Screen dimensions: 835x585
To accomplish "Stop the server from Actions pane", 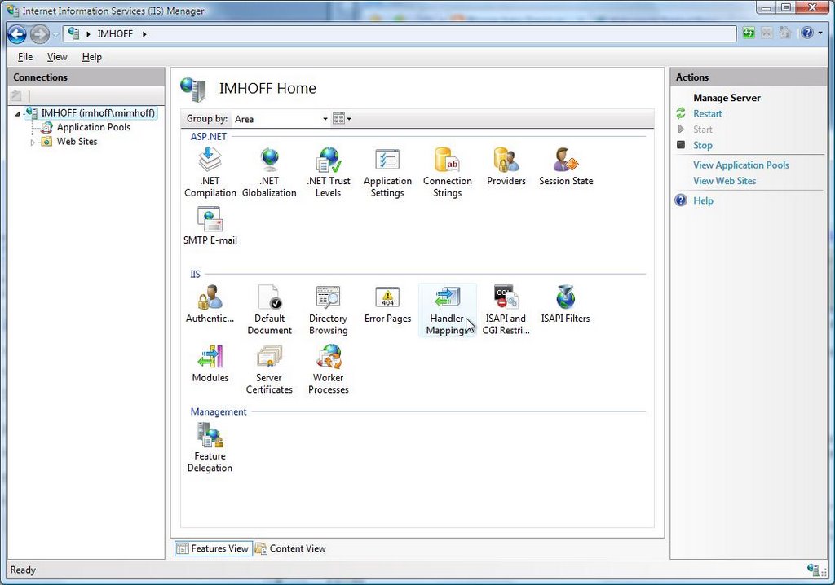I will point(702,145).
